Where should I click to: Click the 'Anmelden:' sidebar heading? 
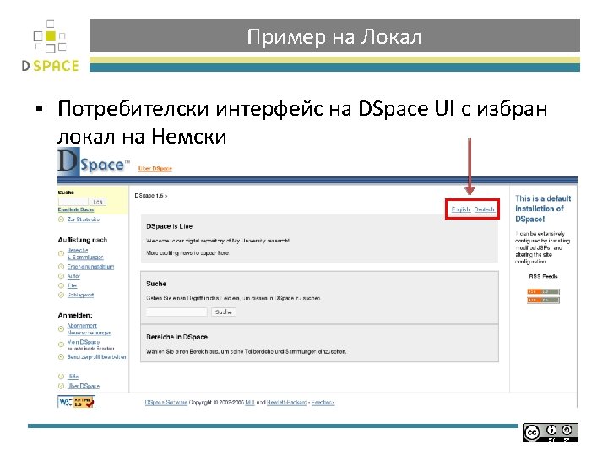point(75,315)
